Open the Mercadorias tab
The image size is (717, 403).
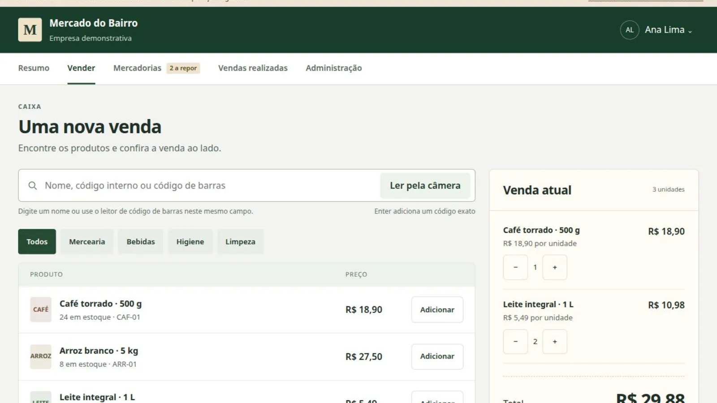(137, 68)
